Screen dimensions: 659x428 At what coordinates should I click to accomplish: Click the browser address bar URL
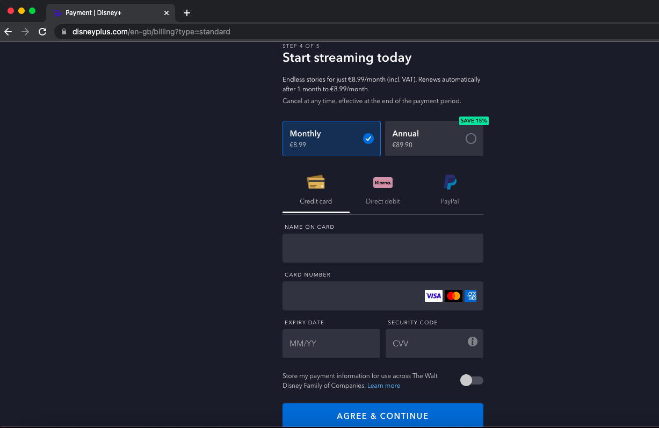point(151,32)
